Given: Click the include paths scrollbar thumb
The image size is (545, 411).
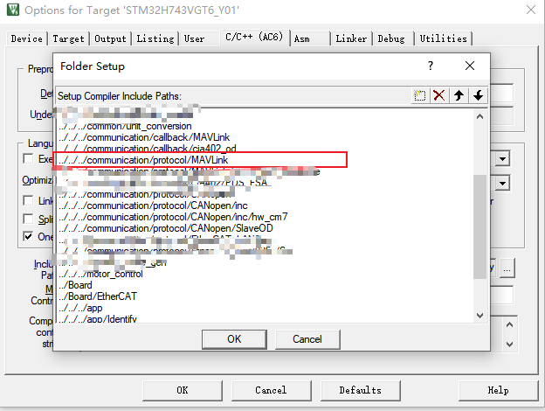Looking at the screenshot, I should (x=480, y=226).
